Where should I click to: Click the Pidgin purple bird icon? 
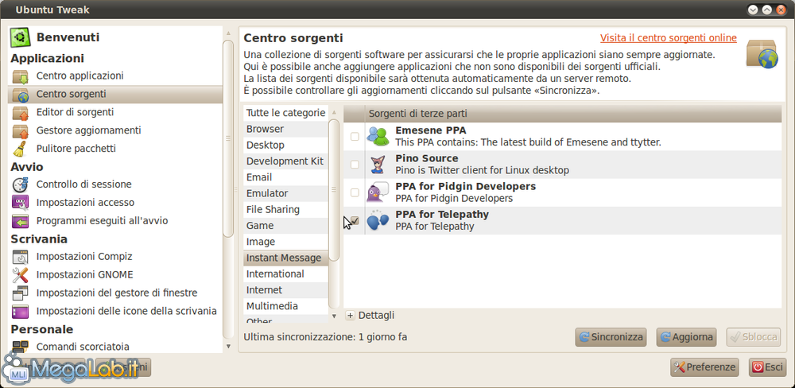tap(378, 192)
